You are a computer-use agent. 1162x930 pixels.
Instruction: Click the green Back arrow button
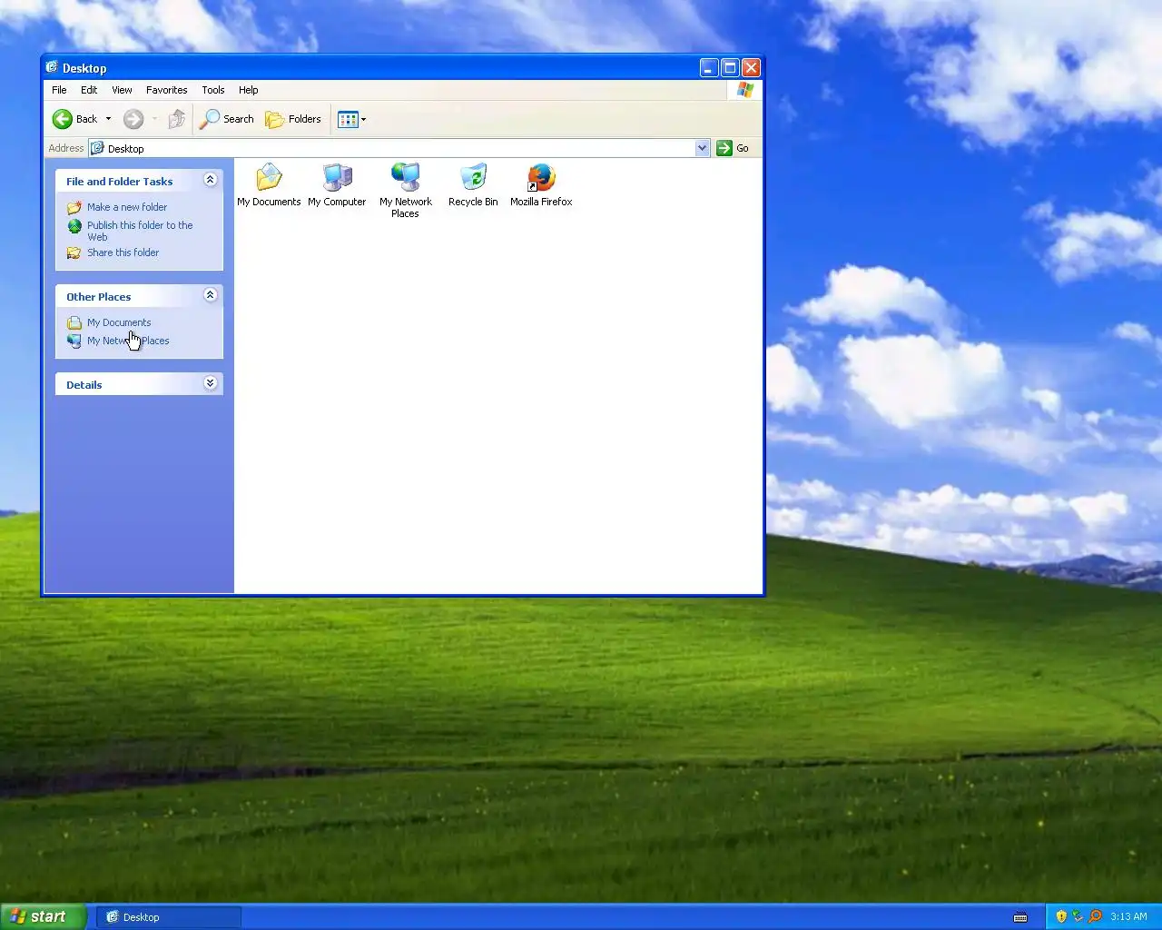(x=63, y=119)
